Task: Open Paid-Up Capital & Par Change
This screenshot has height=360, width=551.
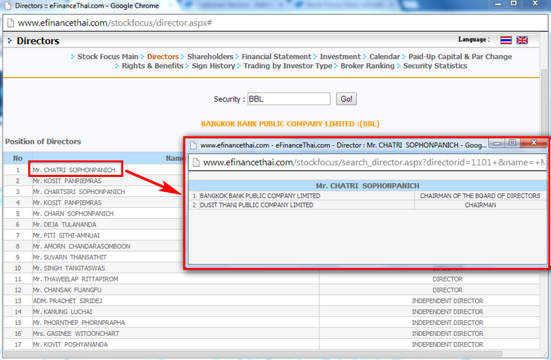Action: pyautogui.click(x=460, y=56)
